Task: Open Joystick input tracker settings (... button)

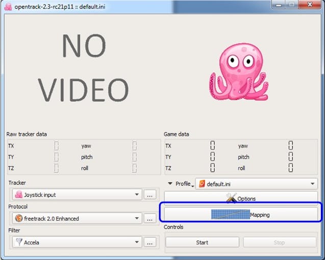Action: point(150,195)
